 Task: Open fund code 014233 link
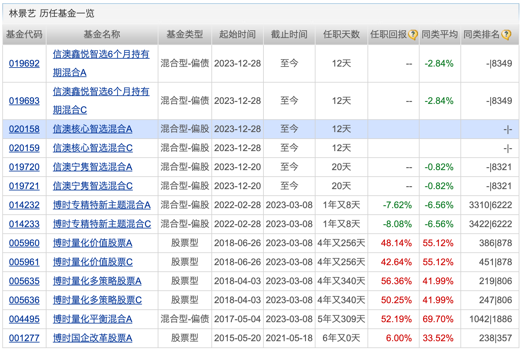pyautogui.click(x=24, y=224)
